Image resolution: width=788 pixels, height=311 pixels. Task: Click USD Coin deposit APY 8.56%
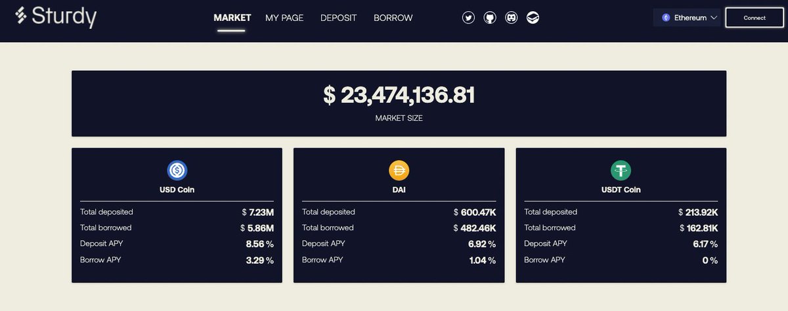point(260,244)
